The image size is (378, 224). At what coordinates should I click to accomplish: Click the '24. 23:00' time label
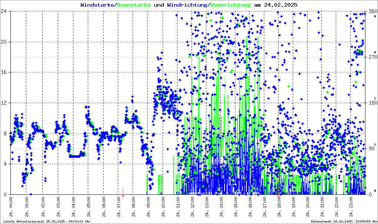pos(351,207)
